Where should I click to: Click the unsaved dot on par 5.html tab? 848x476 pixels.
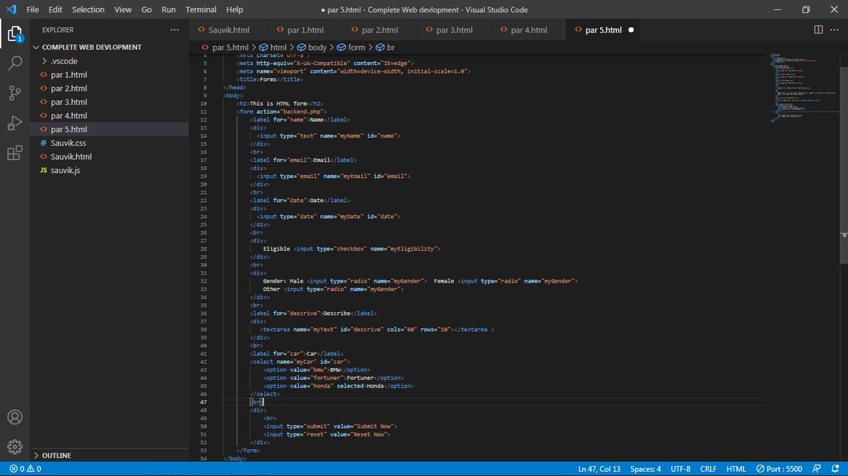coord(631,30)
